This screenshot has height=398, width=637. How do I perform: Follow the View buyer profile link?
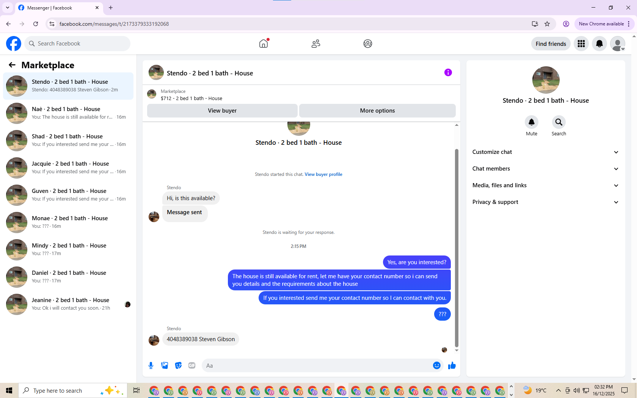pos(323,174)
